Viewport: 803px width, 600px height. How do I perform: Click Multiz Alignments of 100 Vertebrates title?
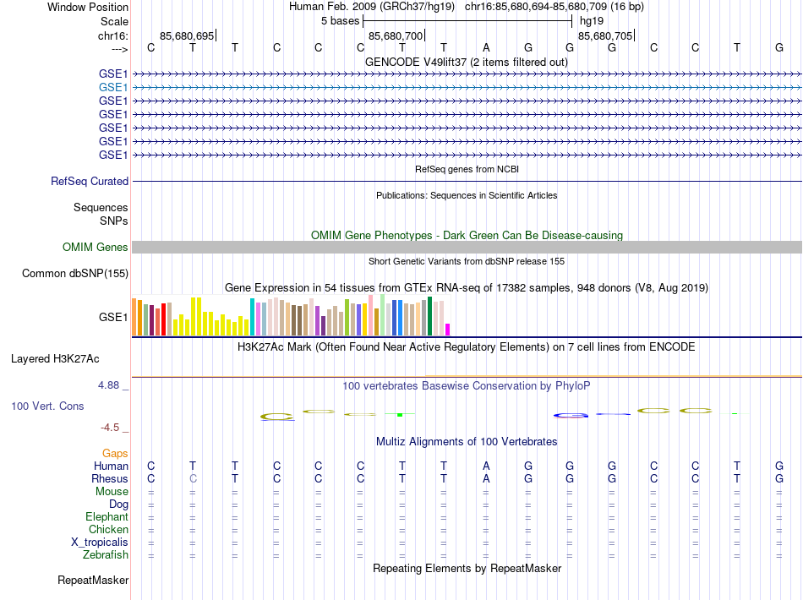click(467, 442)
